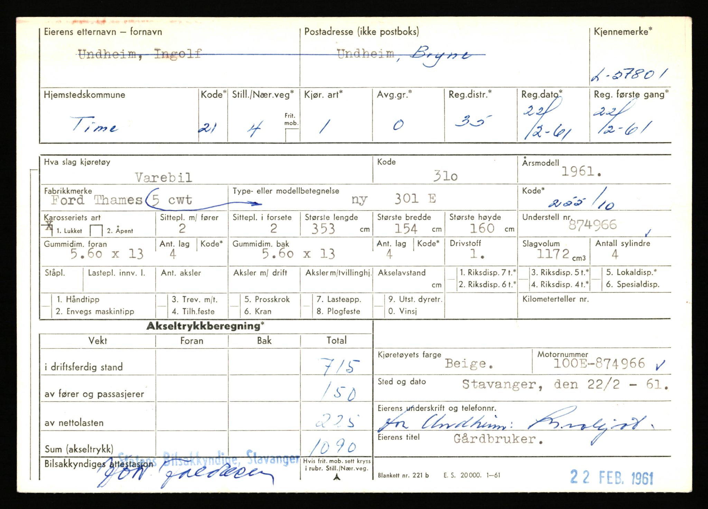Click the '8. Plogfeste' option label
The height and width of the screenshot is (509, 708).
click(x=338, y=311)
